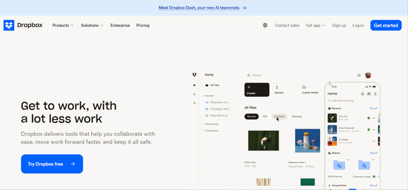The image size is (408, 190).
Task: Open the three-dot menu for 21 images
Action: coord(374,140)
